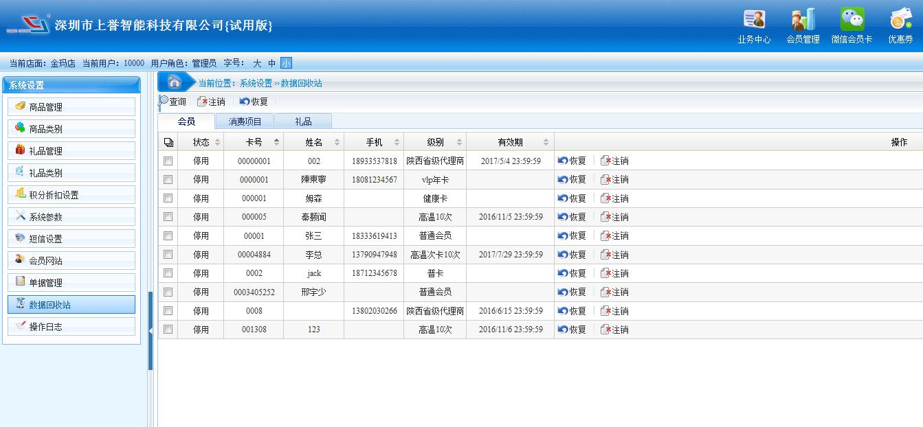The height and width of the screenshot is (427, 923).
Task: Set font size to 大
Action: pos(257,63)
